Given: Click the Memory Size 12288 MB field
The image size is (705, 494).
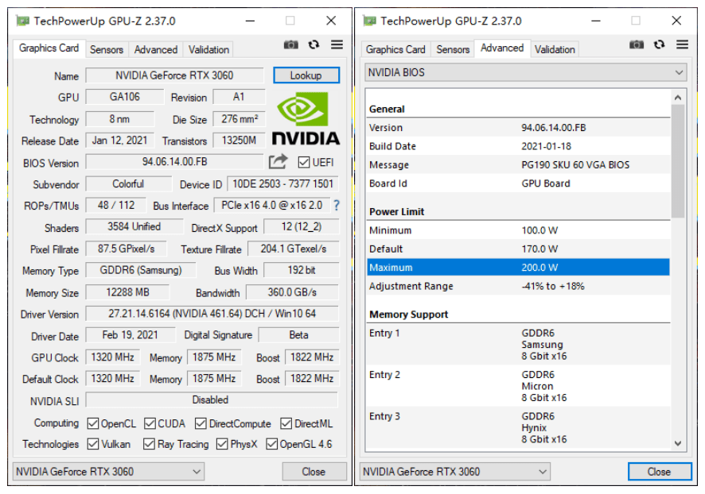Looking at the screenshot, I should coord(127,292).
